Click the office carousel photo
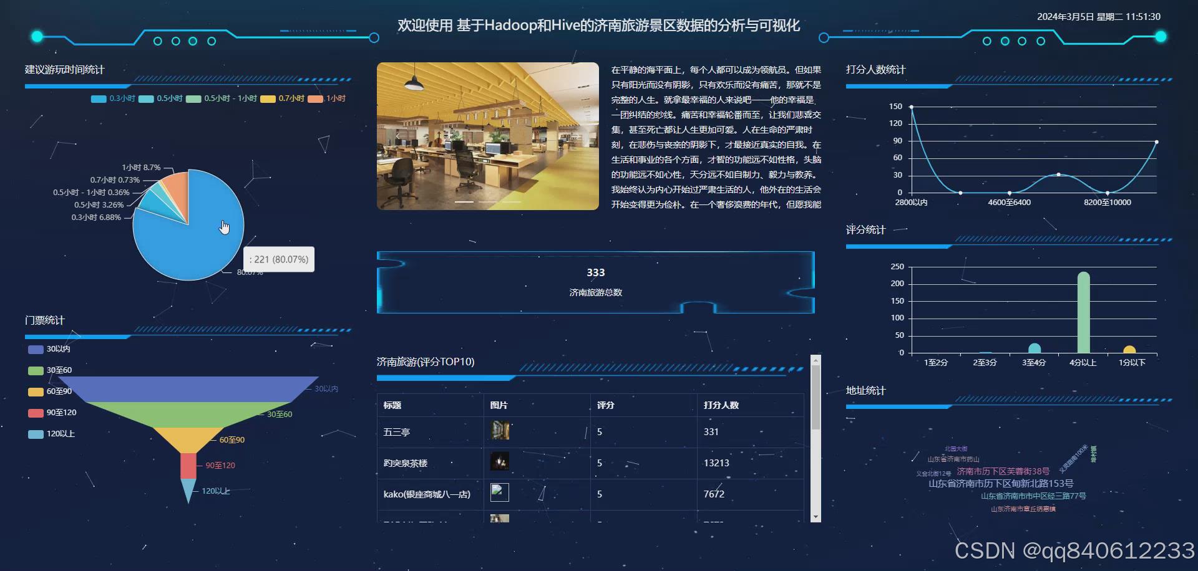1198x571 pixels. coord(488,136)
